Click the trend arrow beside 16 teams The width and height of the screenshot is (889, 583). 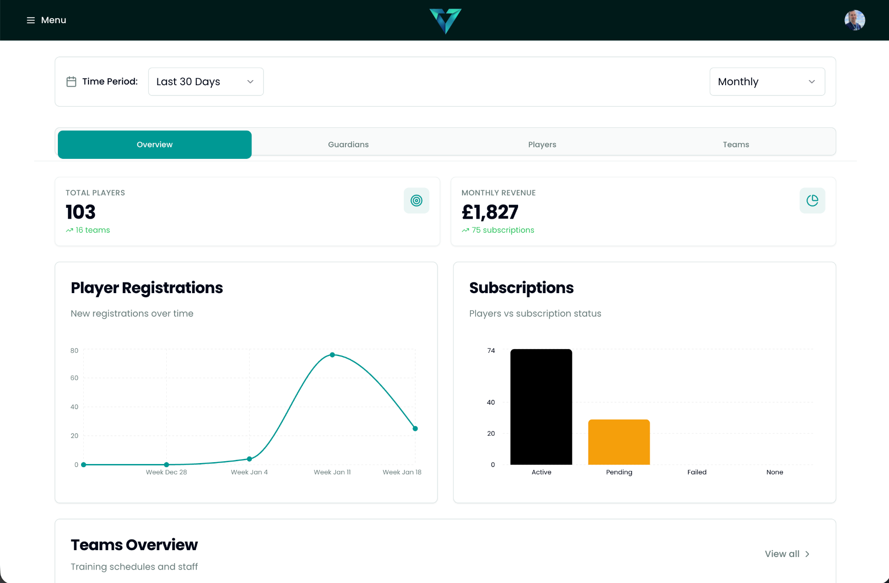pyautogui.click(x=69, y=231)
